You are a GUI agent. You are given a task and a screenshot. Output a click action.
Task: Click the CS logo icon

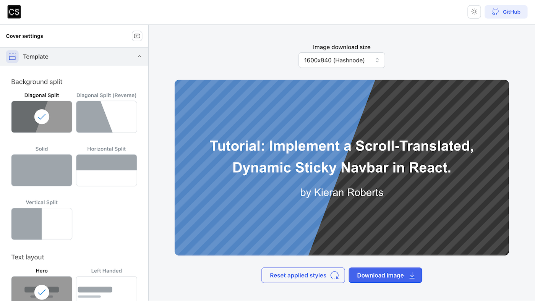14,12
